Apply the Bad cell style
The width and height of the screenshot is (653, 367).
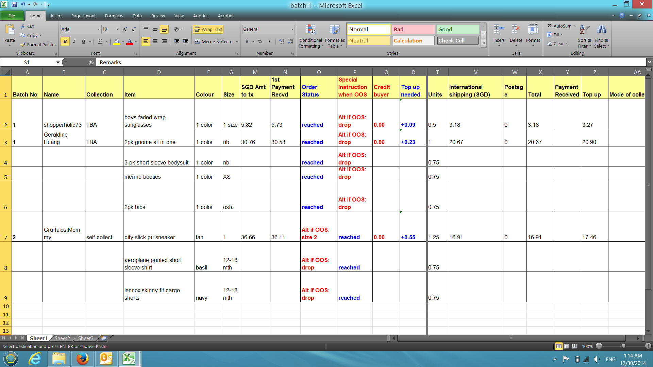413,30
